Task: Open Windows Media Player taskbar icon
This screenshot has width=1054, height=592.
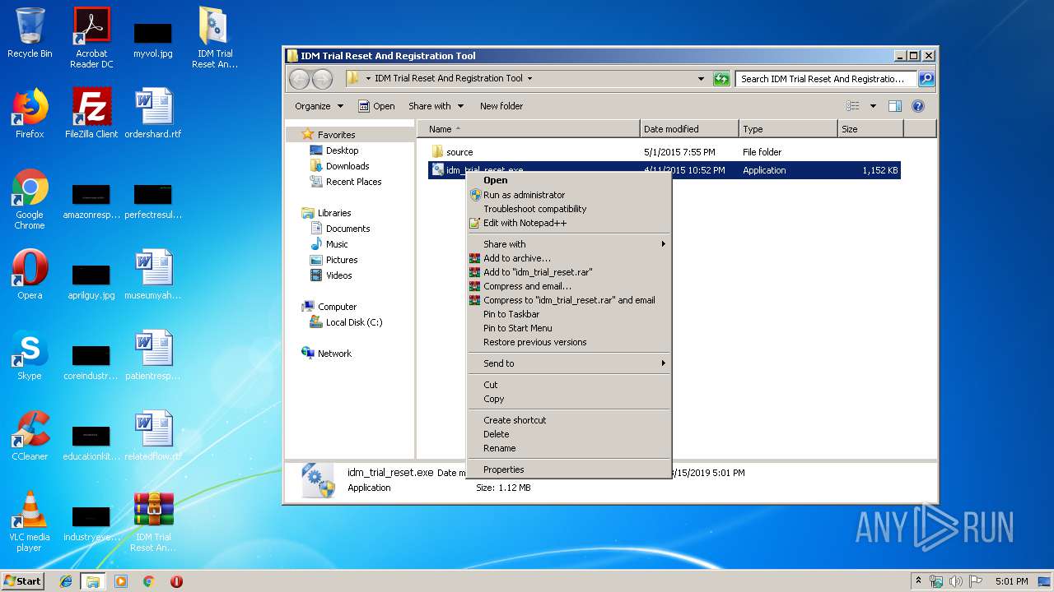Action: coord(121,581)
